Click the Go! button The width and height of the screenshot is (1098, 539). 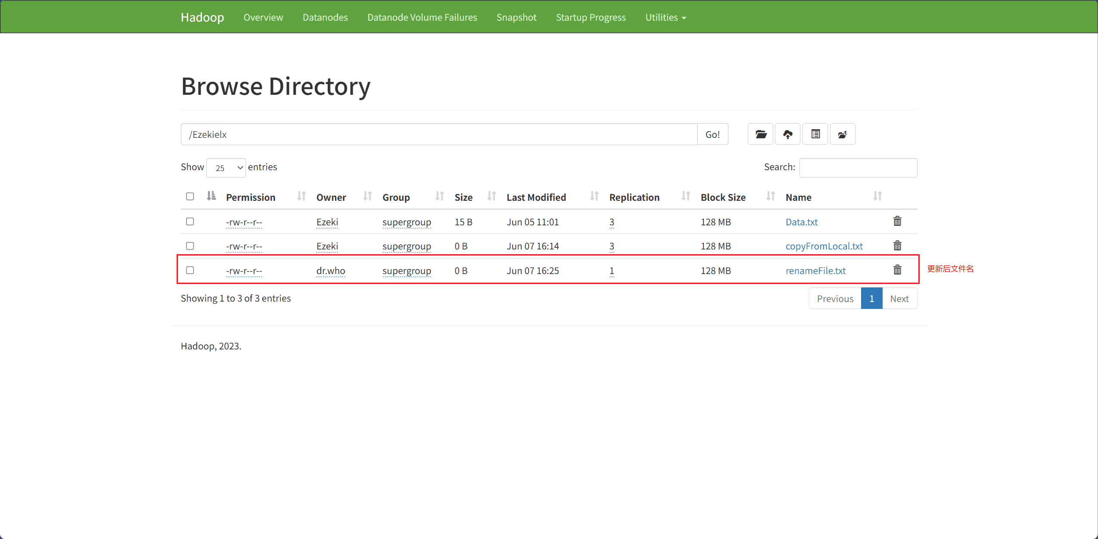(713, 134)
